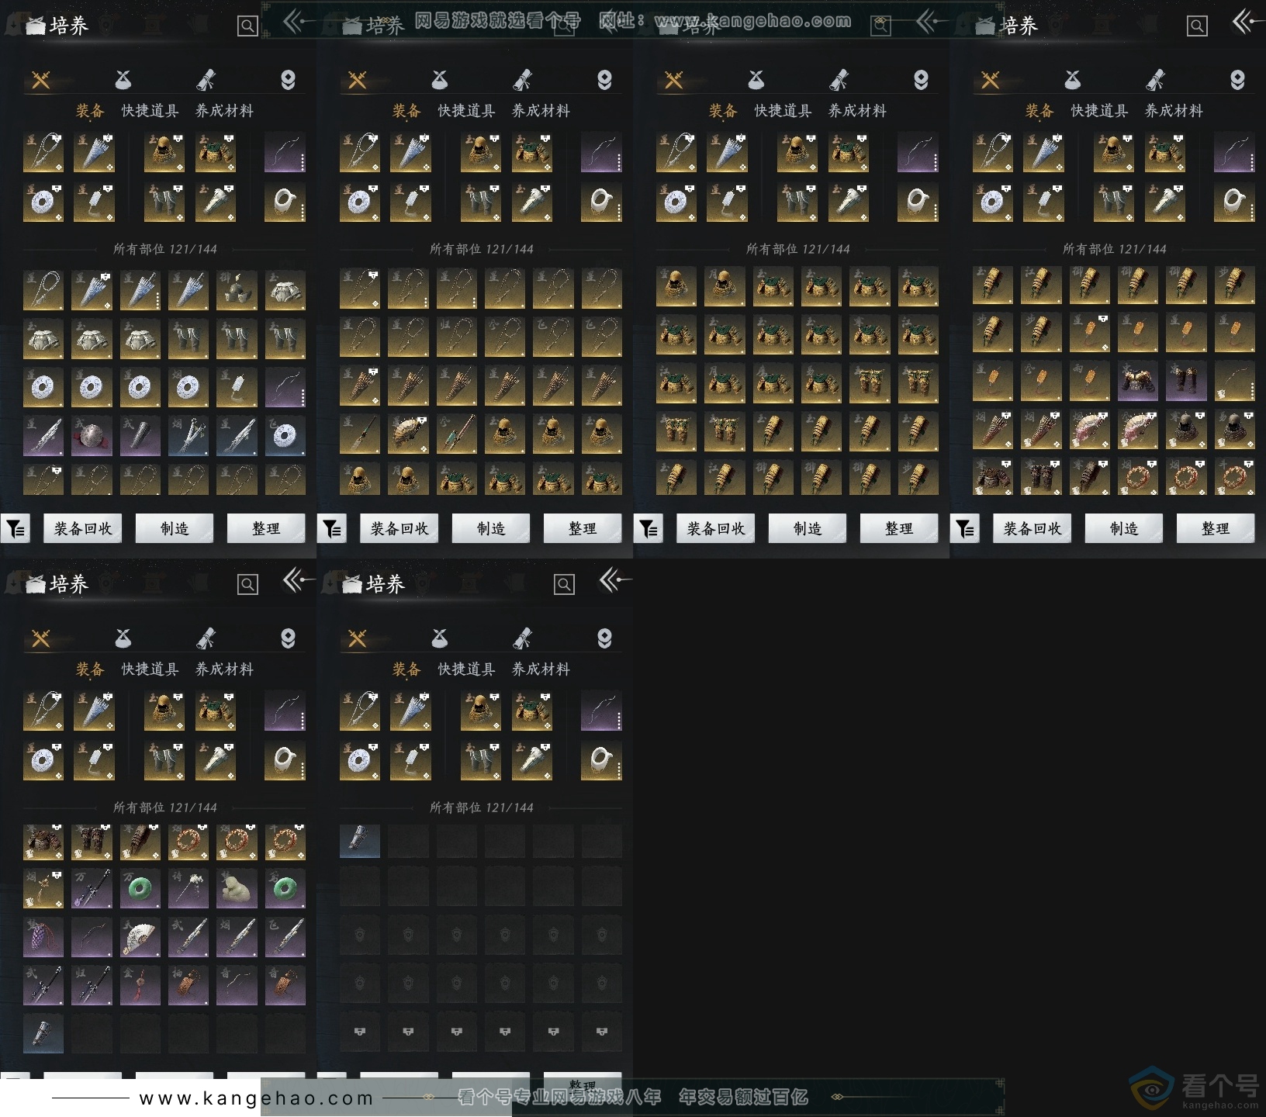Image resolution: width=1266 pixels, height=1117 pixels.
Task: Select the pouch icon in the top-left panel
Action: coord(123,80)
